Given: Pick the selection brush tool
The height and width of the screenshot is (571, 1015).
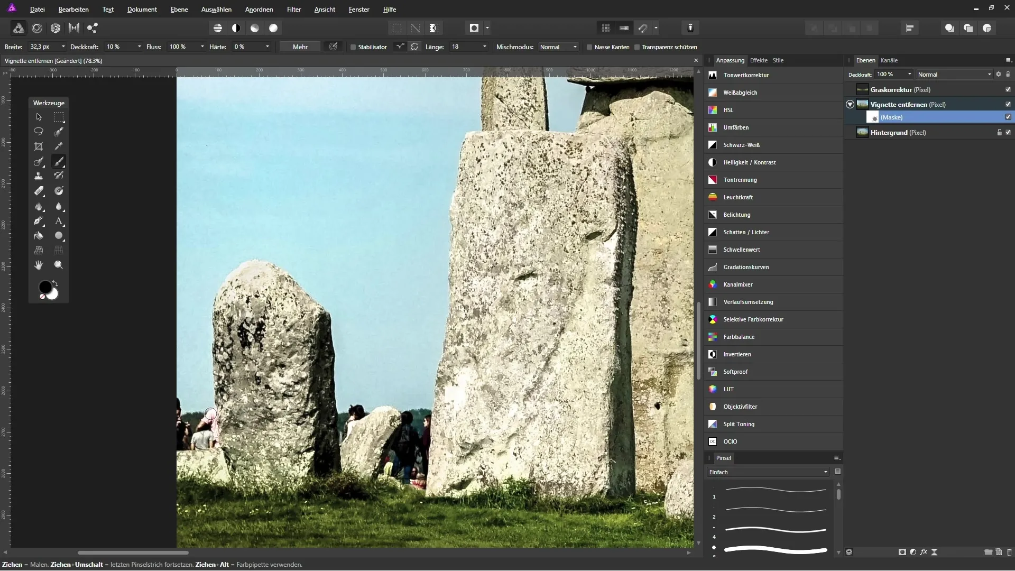Looking at the screenshot, I should click(59, 131).
